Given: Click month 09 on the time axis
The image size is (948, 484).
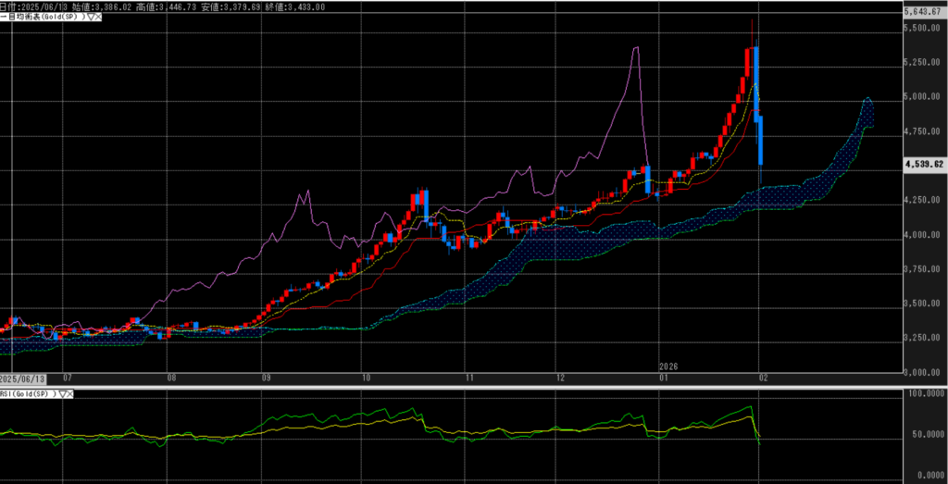Looking at the screenshot, I should tap(267, 379).
